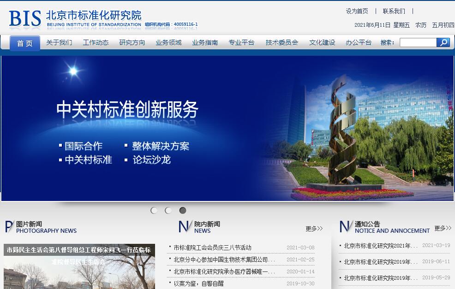
Task: Select the second carousel slide dot
Action: coord(168,211)
